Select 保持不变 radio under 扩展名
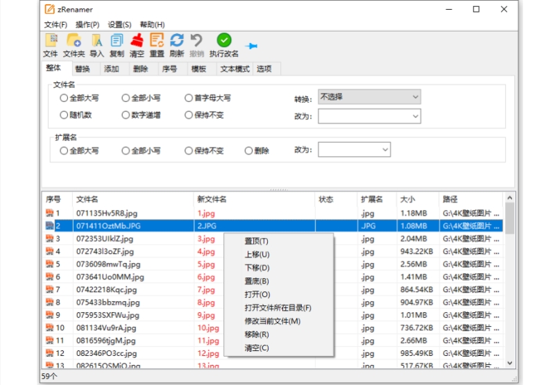This screenshot has height=385, width=555. tap(189, 151)
